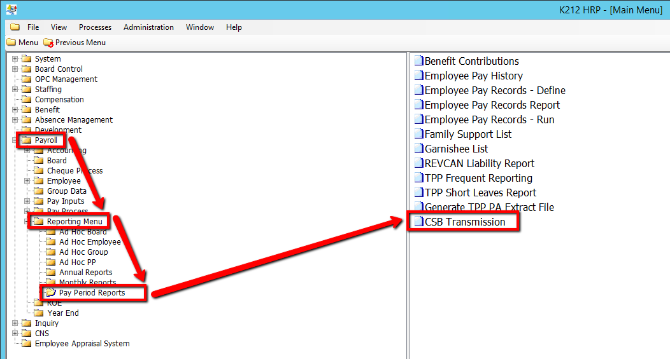Click the Employee Appraisal System folder icon
The image size is (670, 359).
tap(26, 344)
